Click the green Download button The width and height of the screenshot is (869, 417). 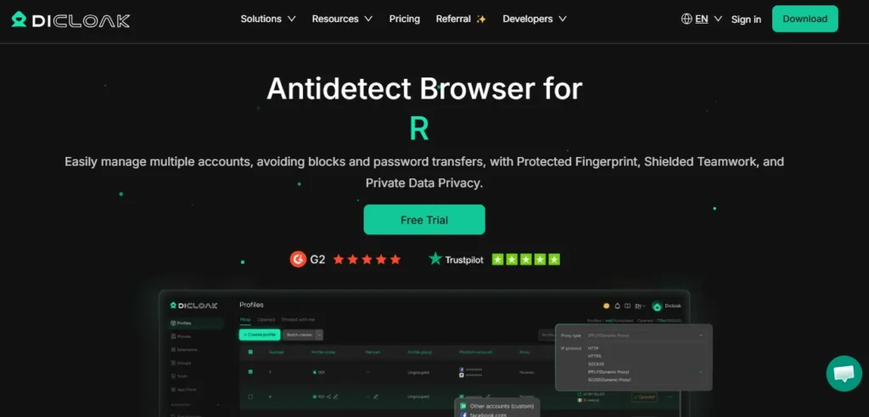[805, 19]
